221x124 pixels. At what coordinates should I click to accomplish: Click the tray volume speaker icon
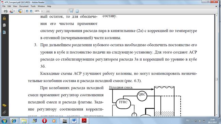(x=200, y=121)
